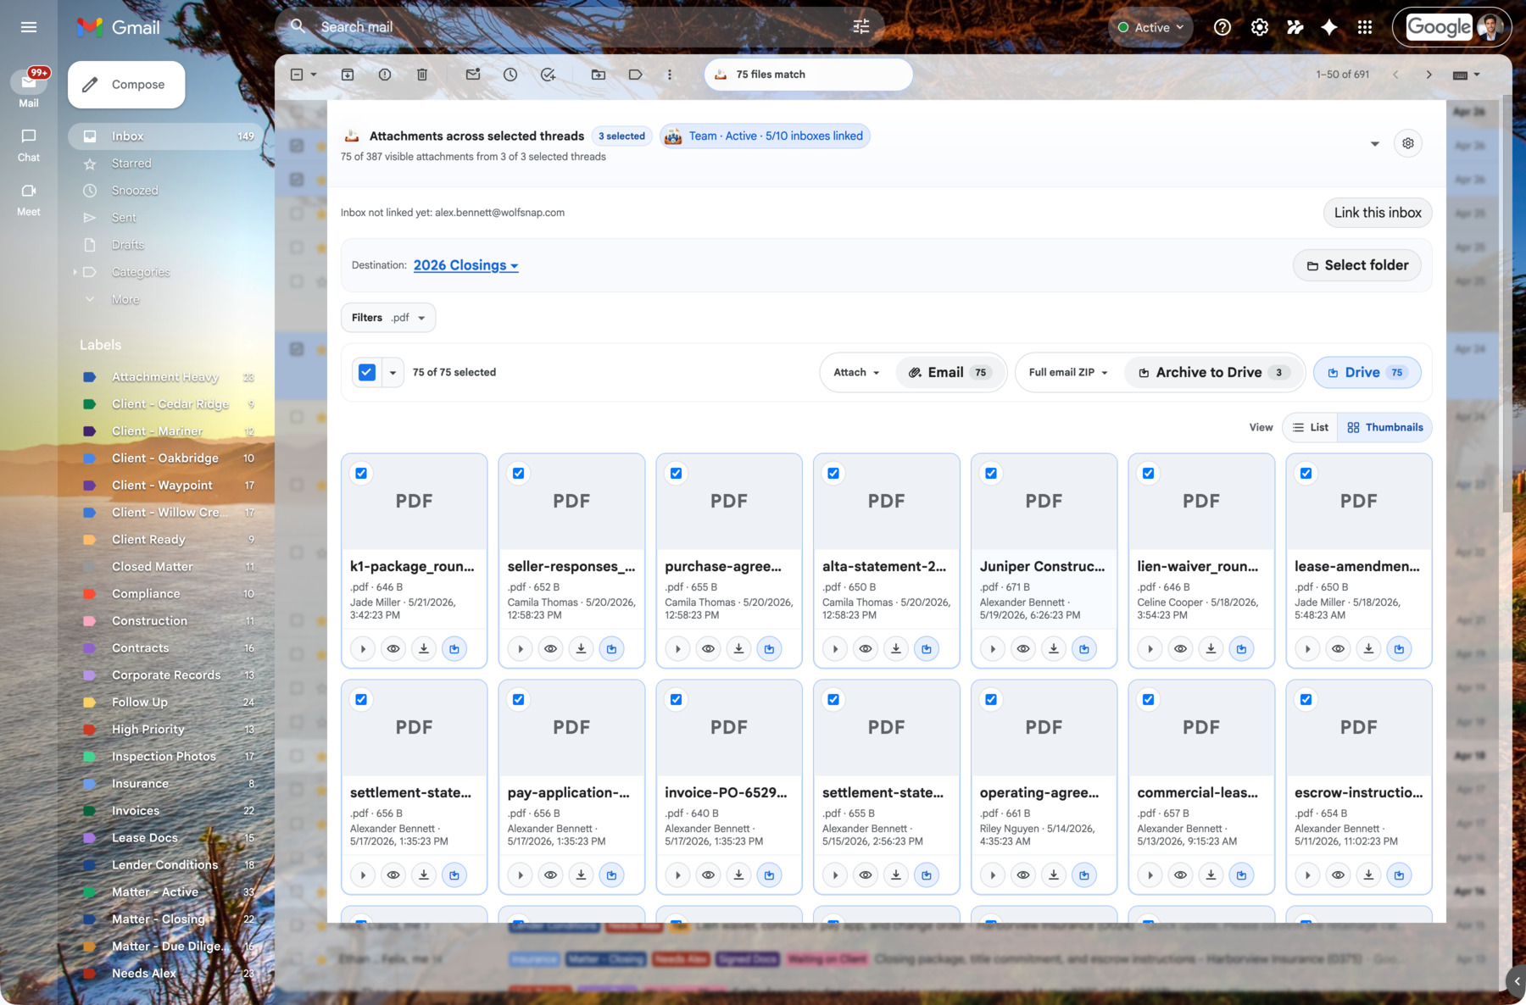1526x1005 pixels.
Task: Click the Gemini sparkle icon
Action: (1328, 27)
